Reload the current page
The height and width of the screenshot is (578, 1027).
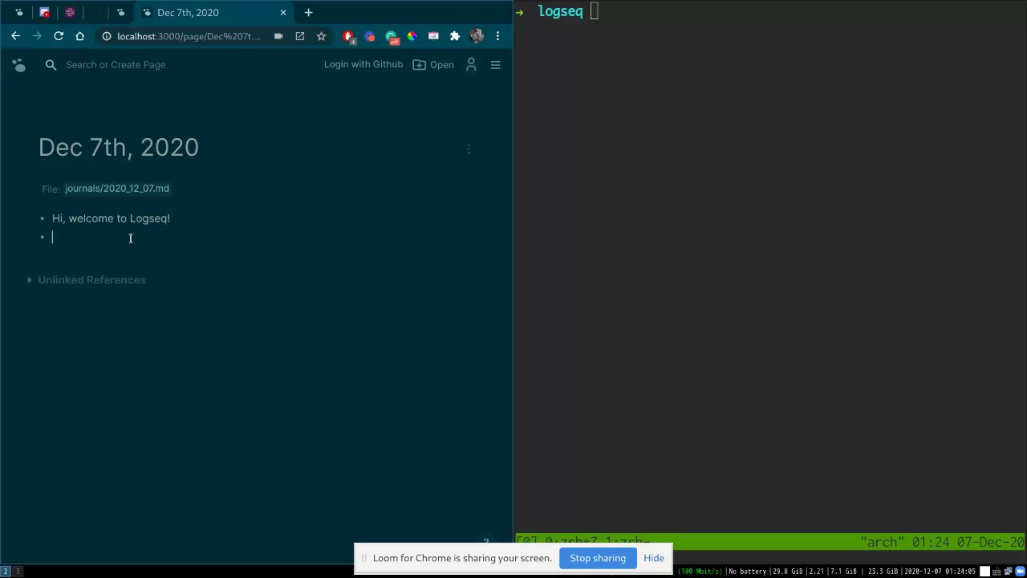59,36
